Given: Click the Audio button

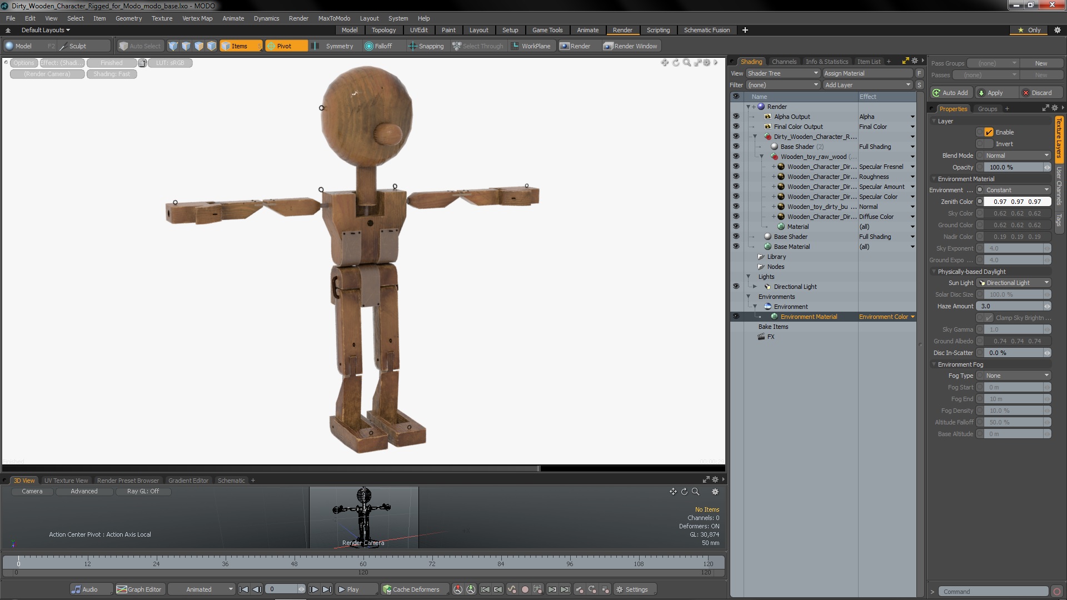Looking at the screenshot, I should (x=90, y=589).
